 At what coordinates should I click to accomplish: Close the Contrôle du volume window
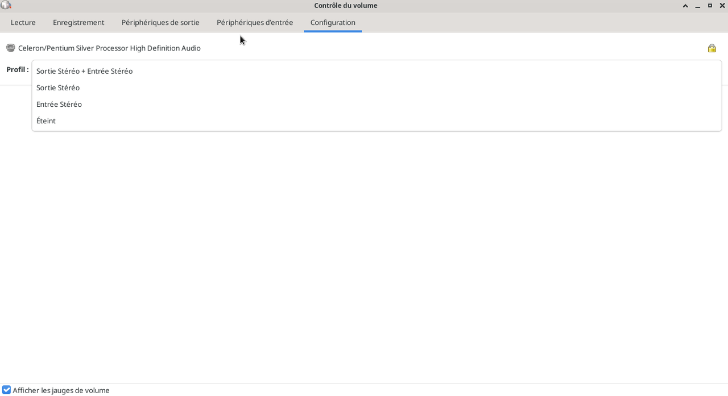[722, 6]
